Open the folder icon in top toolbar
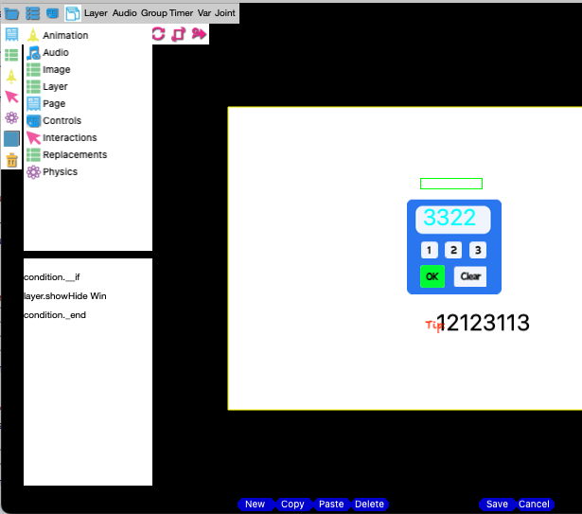This screenshot has height=514, width=582. [x=11, y=14]
